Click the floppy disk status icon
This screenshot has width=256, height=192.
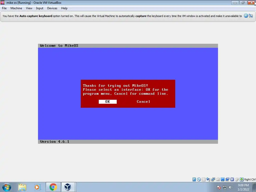pos(203,179)
